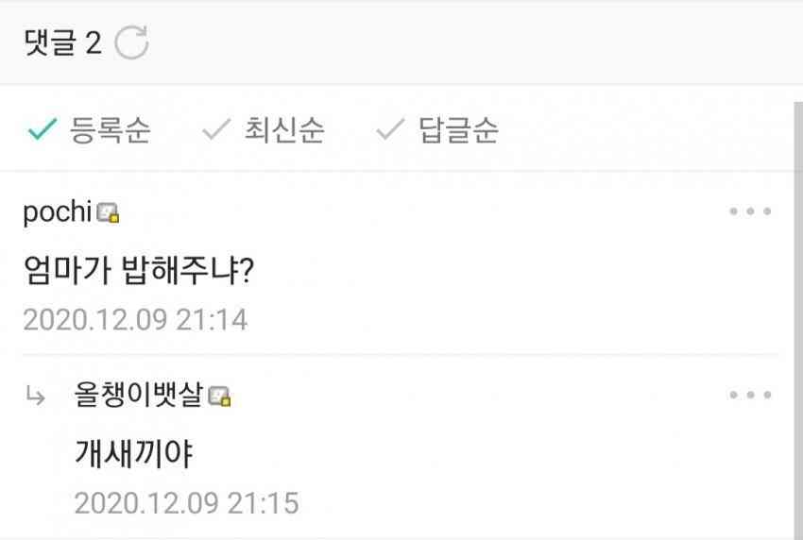This screenshot has height=540, width=803.
Task: Click the gray checkmark beside 최신순
Action: [216, 129]
